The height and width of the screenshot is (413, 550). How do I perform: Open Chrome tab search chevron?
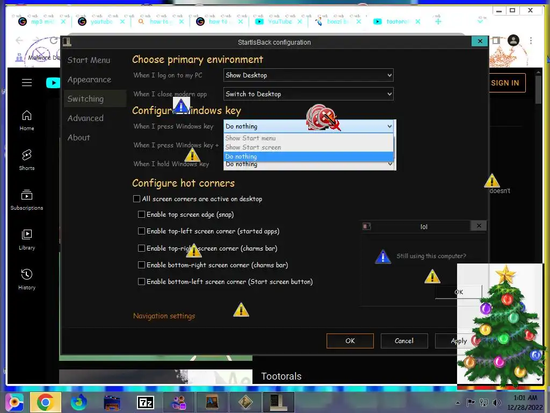point(480,22)
